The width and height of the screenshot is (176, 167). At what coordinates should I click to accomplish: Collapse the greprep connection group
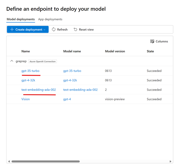click(x=12, y=61)
